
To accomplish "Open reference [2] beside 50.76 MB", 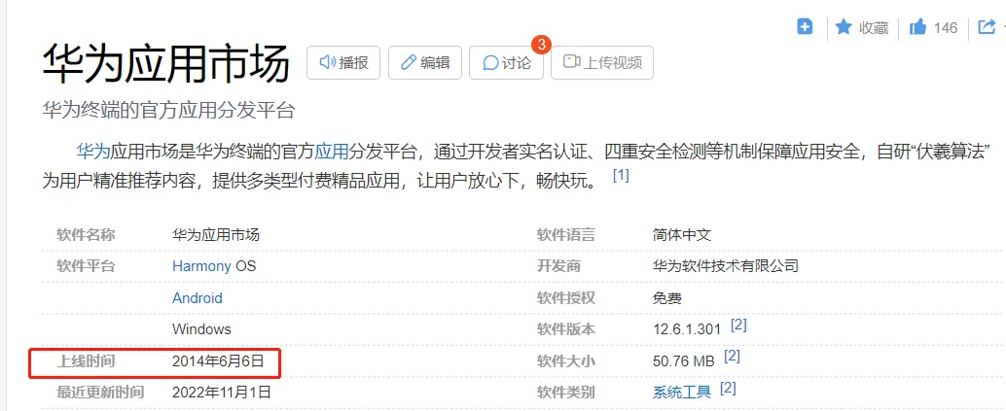I will [x=732, y=357].
